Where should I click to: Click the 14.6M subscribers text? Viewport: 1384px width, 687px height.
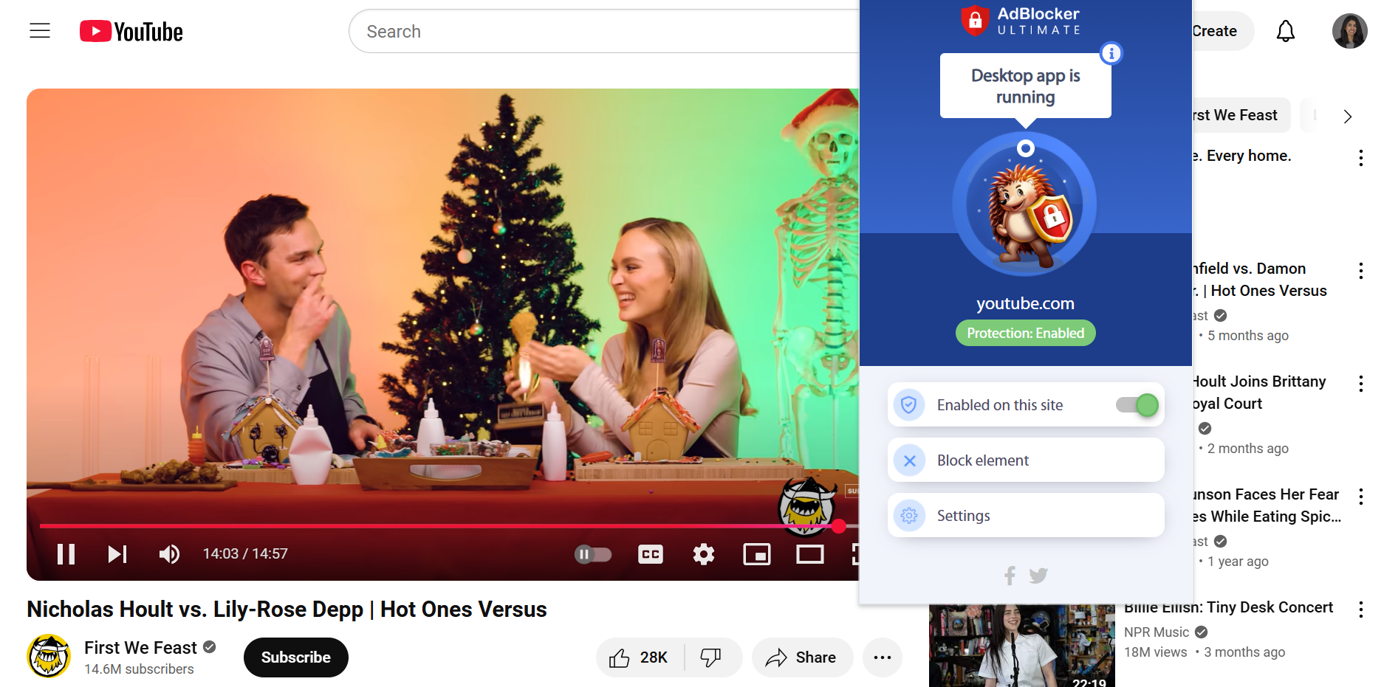pos(139,669)
